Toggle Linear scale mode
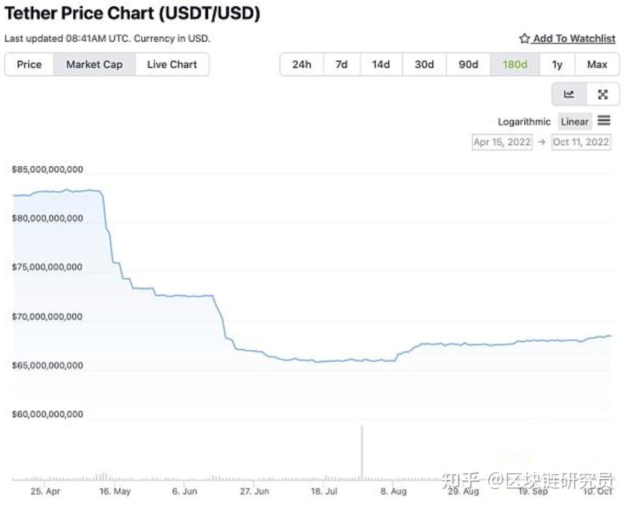Viewport: 630px width, 506px height. point(574,121)
